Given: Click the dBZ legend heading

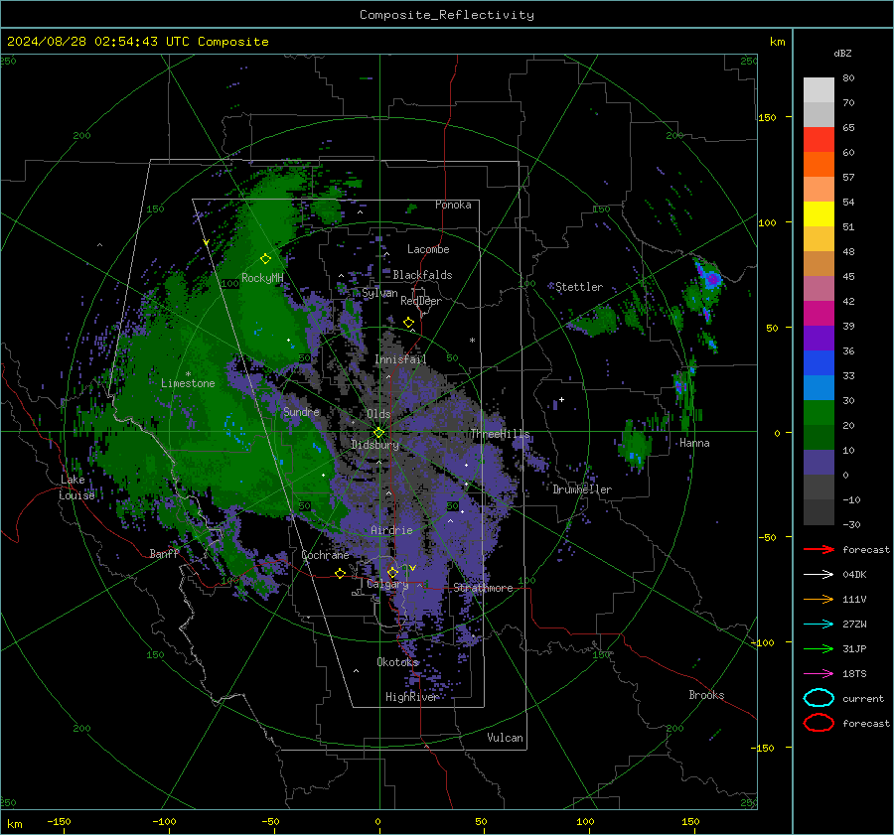Looking at the screenshot, I should point(842,54).
